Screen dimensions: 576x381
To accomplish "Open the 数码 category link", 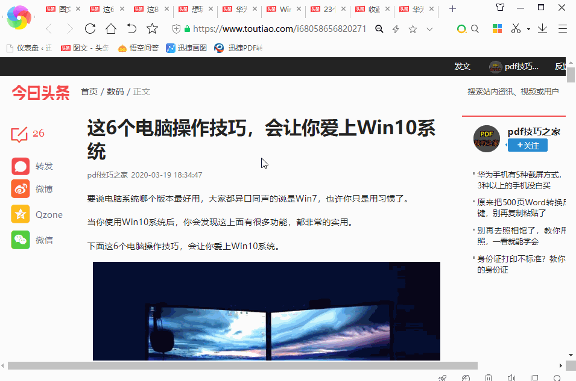I will click(115, 91).
